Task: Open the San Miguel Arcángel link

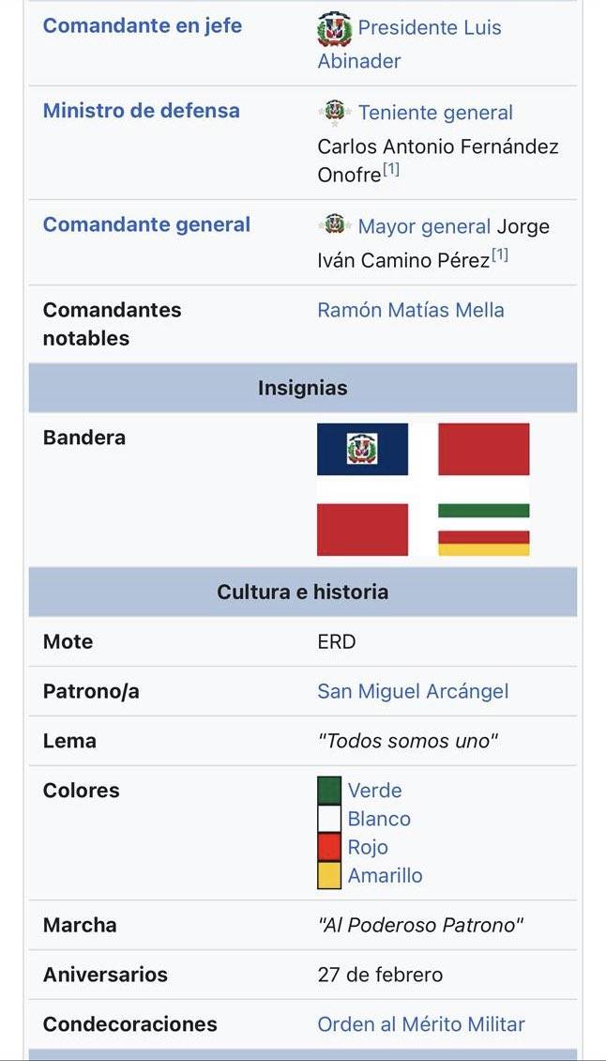Action: (414, 692)
